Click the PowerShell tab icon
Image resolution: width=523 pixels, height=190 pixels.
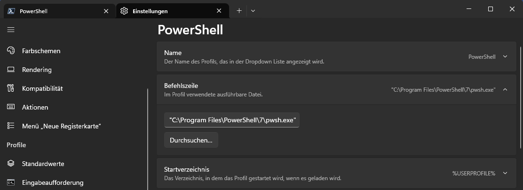click(x=11, y=11)
